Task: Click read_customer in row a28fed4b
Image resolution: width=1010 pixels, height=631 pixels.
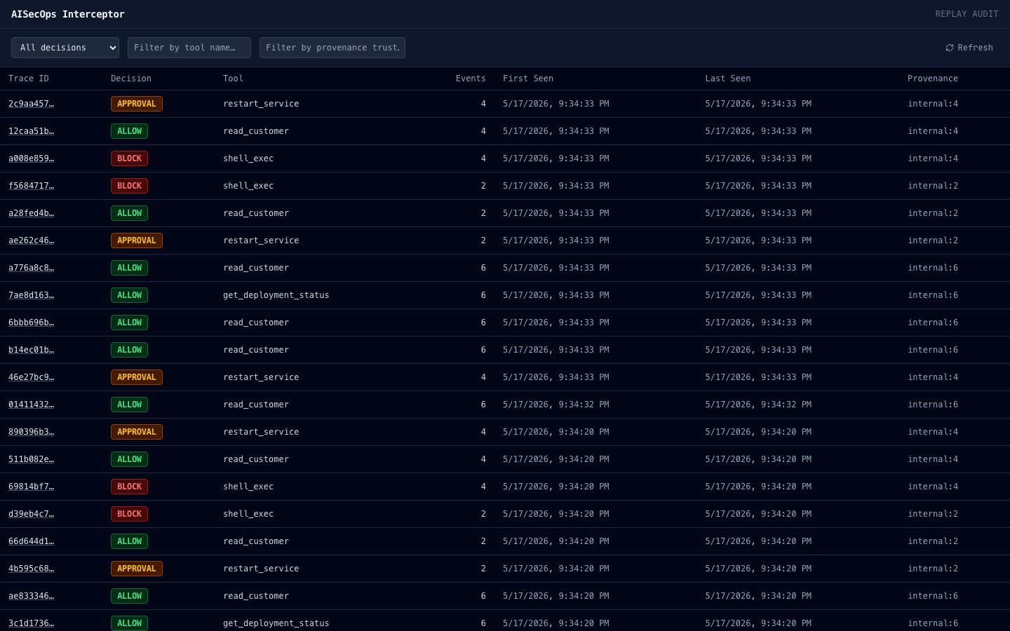Action: 256,213
